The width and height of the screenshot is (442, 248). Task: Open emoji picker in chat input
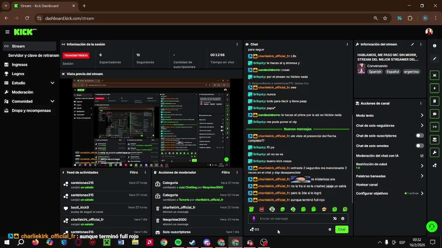click(343, 218)
